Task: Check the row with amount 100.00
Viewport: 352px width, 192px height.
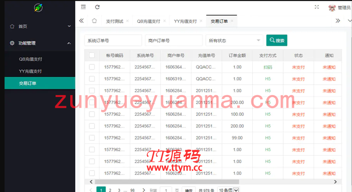Action: [x=92, y=114]
